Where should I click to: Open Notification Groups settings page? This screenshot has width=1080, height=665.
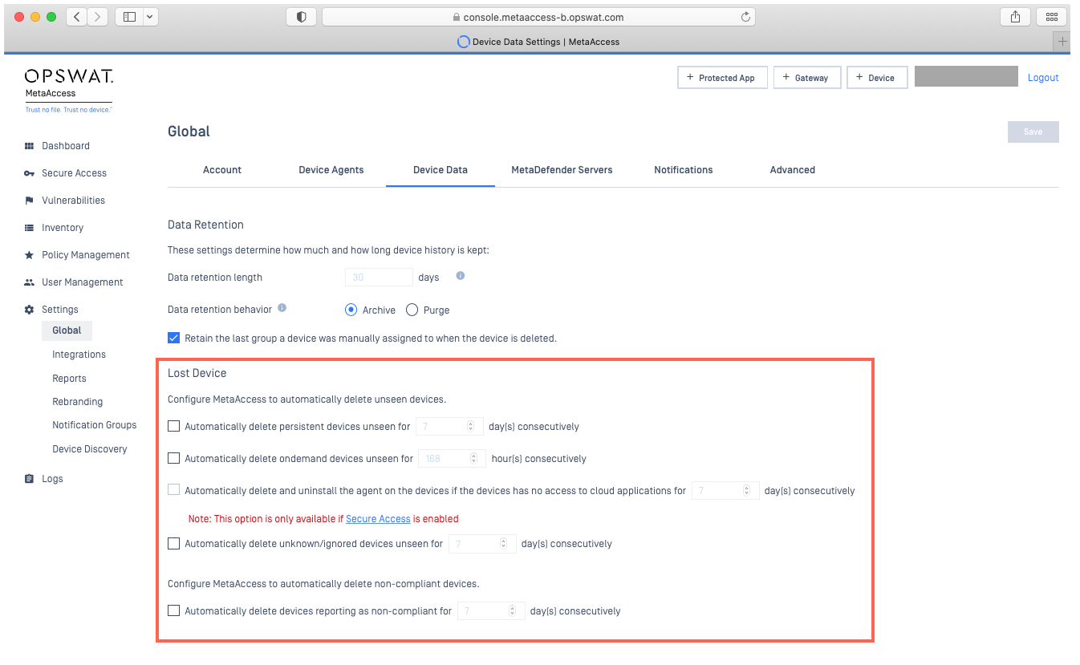[x=94, y=425]
